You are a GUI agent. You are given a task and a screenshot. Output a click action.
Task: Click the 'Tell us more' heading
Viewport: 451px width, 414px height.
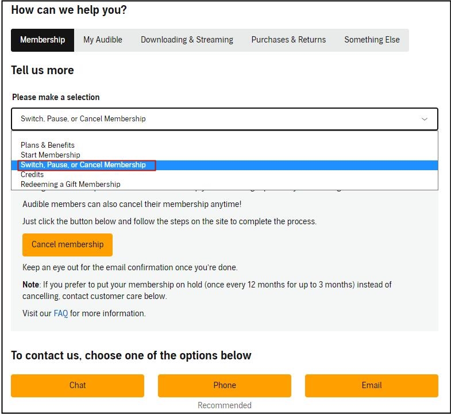pyautogui.click(x=43, y=70)
